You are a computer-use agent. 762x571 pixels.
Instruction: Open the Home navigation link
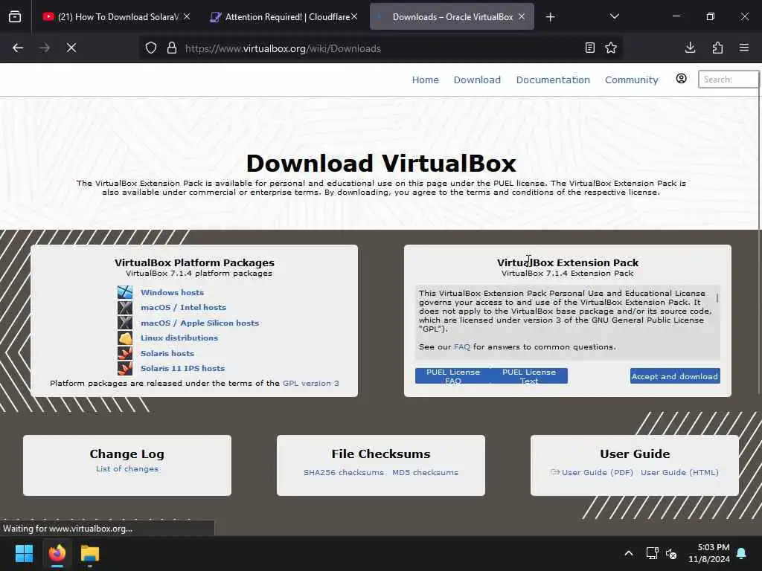click(425, 80)
